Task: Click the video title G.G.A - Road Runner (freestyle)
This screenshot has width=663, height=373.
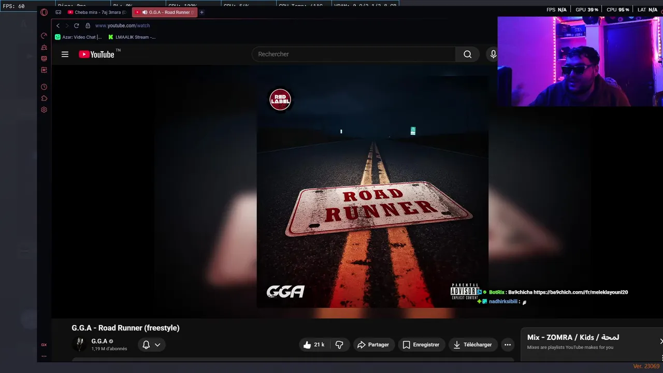Action: pos(125,328)
